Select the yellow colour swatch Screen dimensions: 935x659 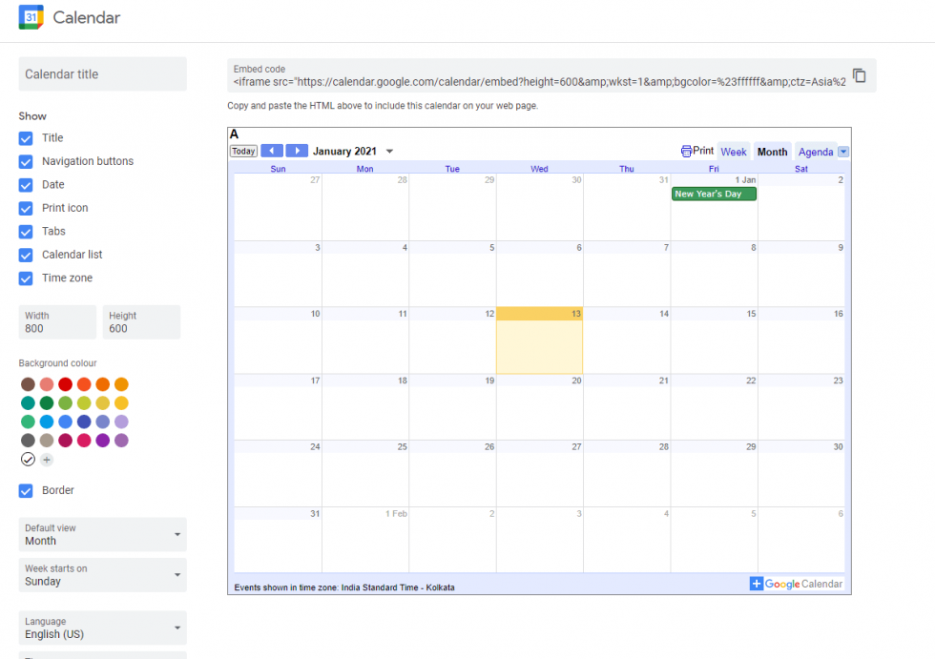pos(122,402)
